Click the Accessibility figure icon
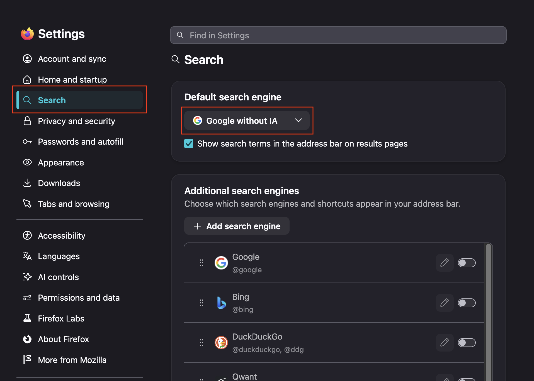This screenshot has height=381, width=534. pyautogui.click(x=27, y=236)
